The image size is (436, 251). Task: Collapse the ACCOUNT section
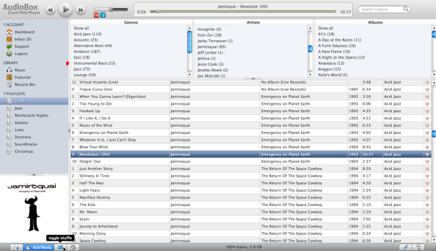point(5,24)
